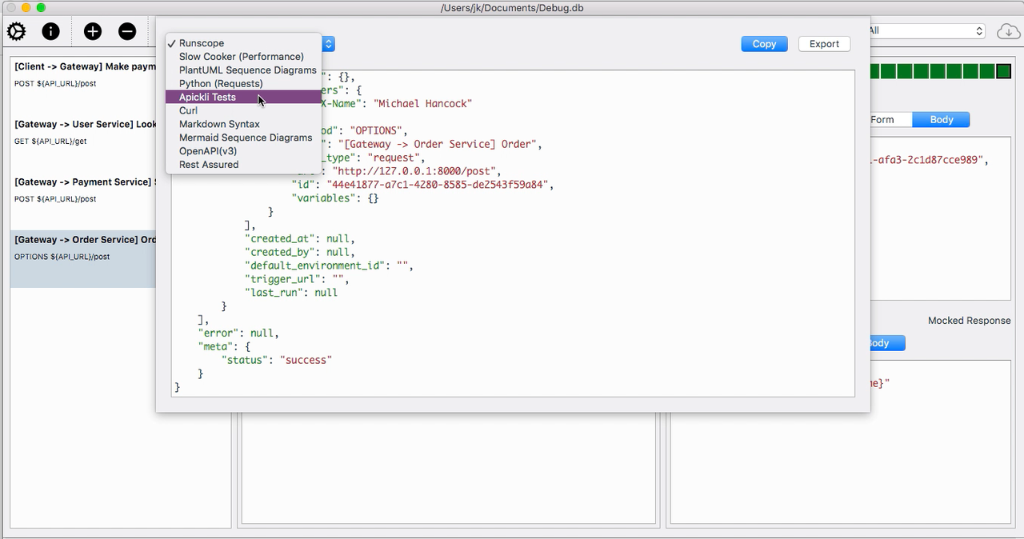Click the cloud download icon

click(x=1009, y=32)
